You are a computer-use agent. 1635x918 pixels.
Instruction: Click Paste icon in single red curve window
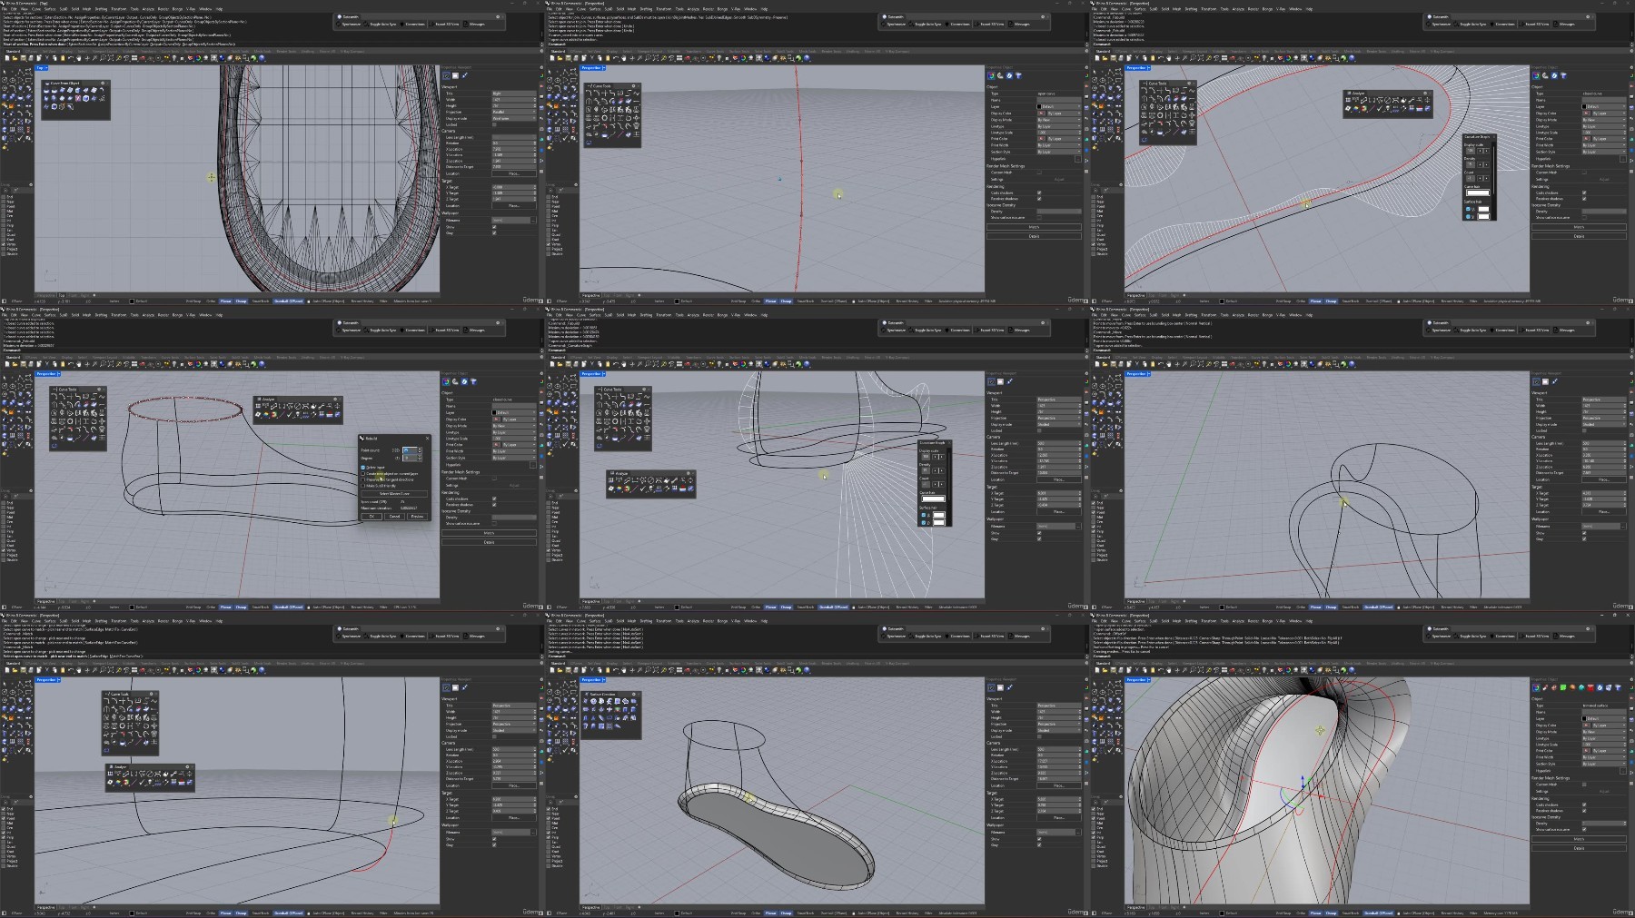click(608, 58)
